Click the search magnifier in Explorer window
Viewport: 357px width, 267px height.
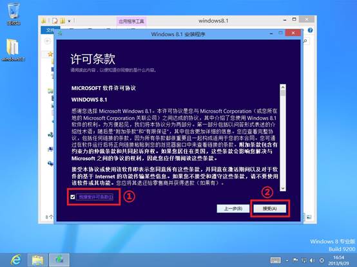pyautogui.click(x=305, y=41)
